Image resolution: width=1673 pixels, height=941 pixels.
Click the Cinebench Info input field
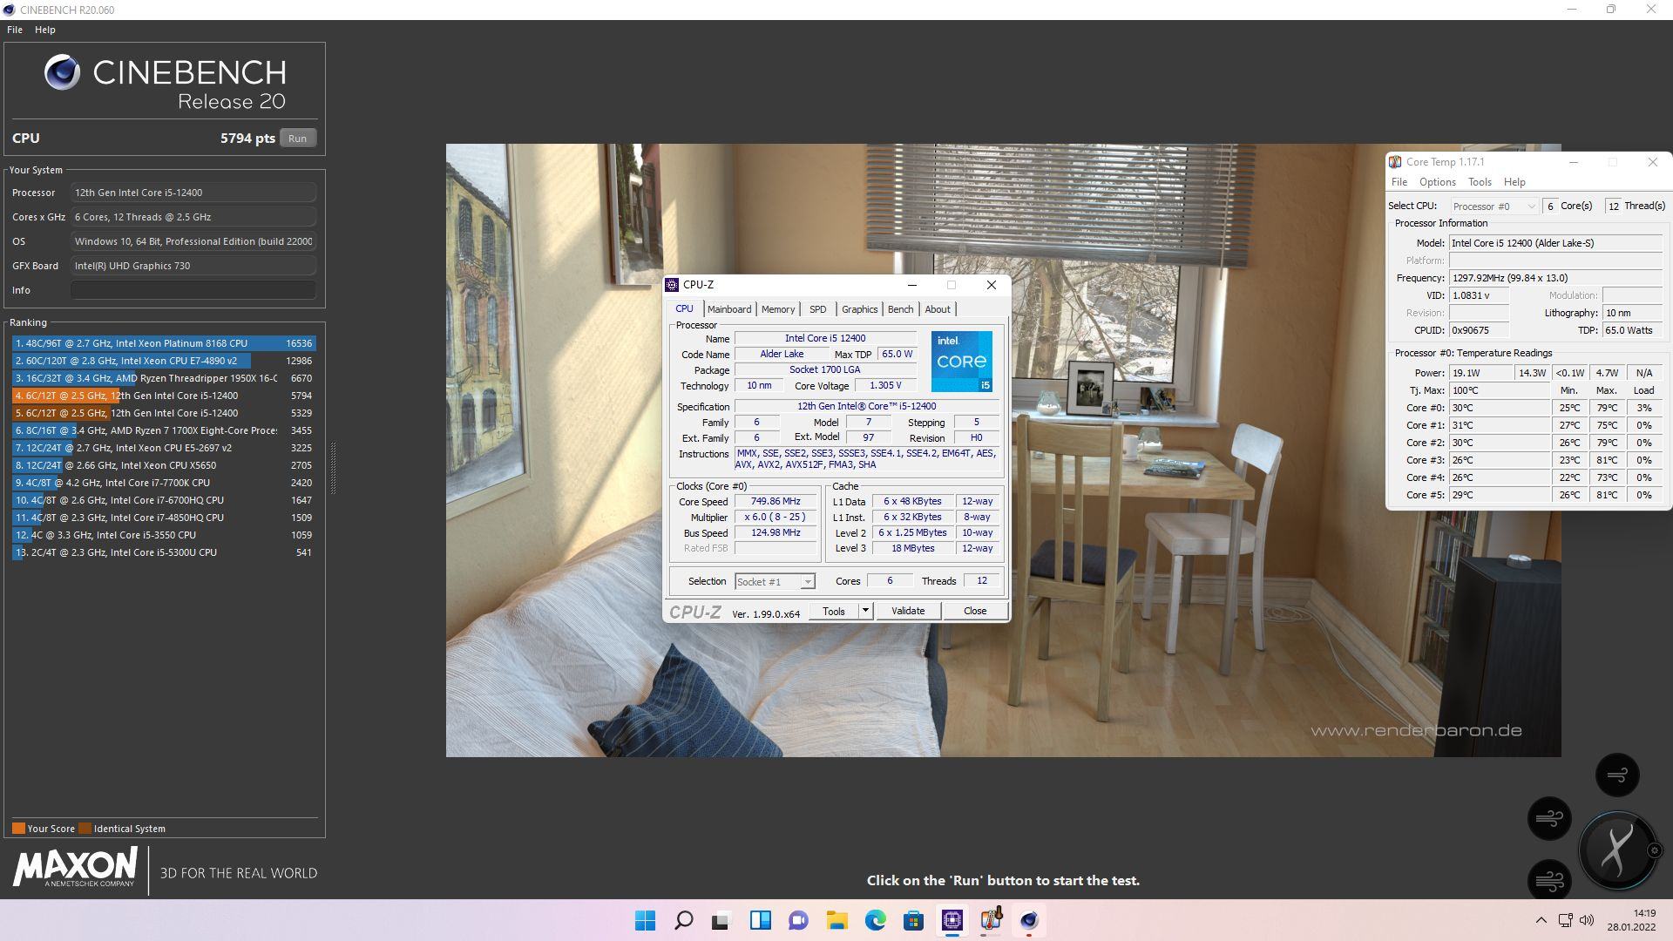point(193,290)
